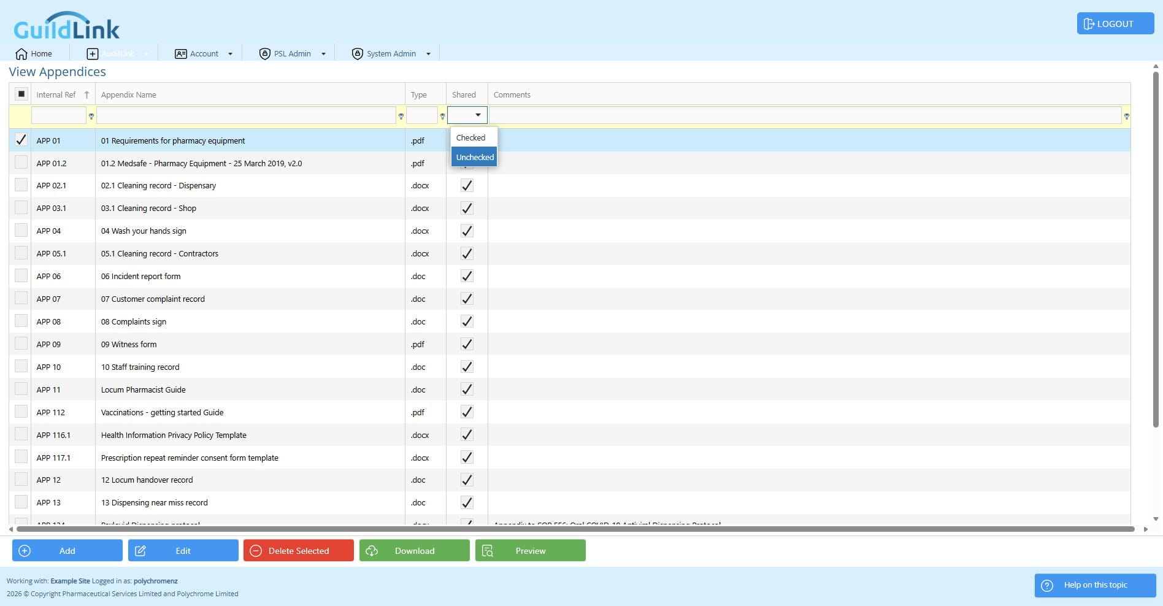Click the Comments filter input field

point(805,115)
